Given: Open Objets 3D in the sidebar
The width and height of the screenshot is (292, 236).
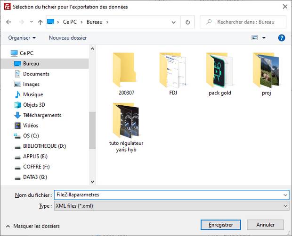Looking at the screenshot, I should click(34, 105).
